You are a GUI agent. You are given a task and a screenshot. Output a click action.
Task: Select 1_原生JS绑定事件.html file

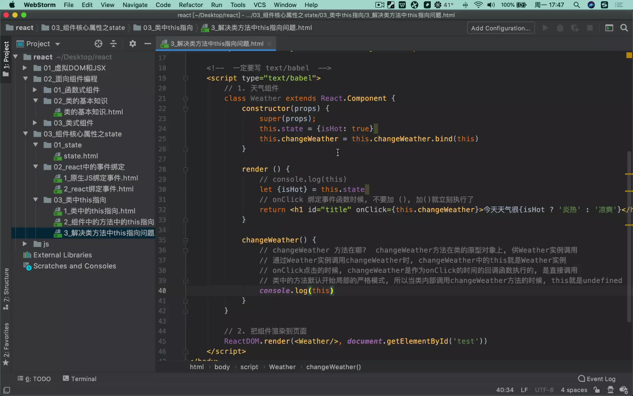tap(96, 178)
